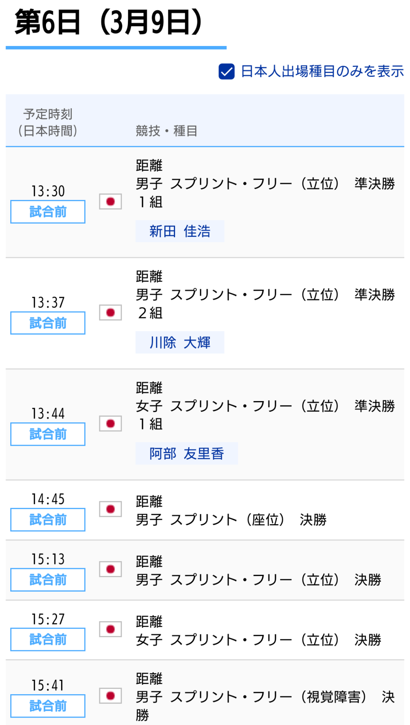Click the 試合前 label under 14:45
Screen dimensions: 410x725
coord(47,520)
